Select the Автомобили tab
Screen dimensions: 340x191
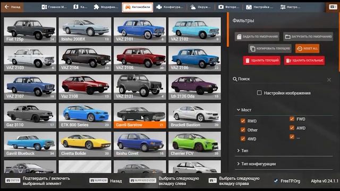[137, 7]
